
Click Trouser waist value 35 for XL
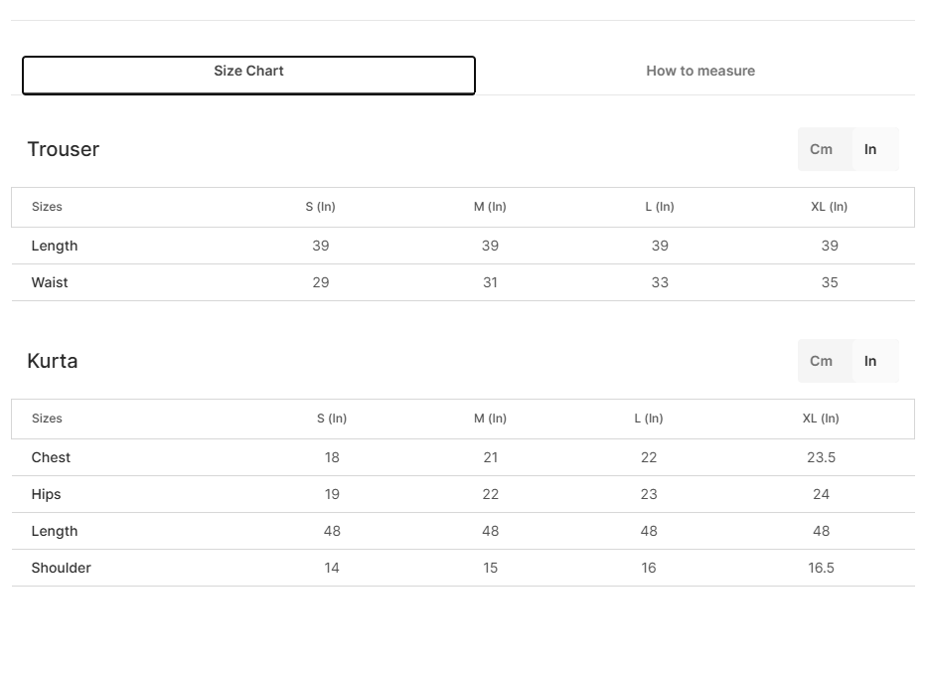[x=830, y=283]
